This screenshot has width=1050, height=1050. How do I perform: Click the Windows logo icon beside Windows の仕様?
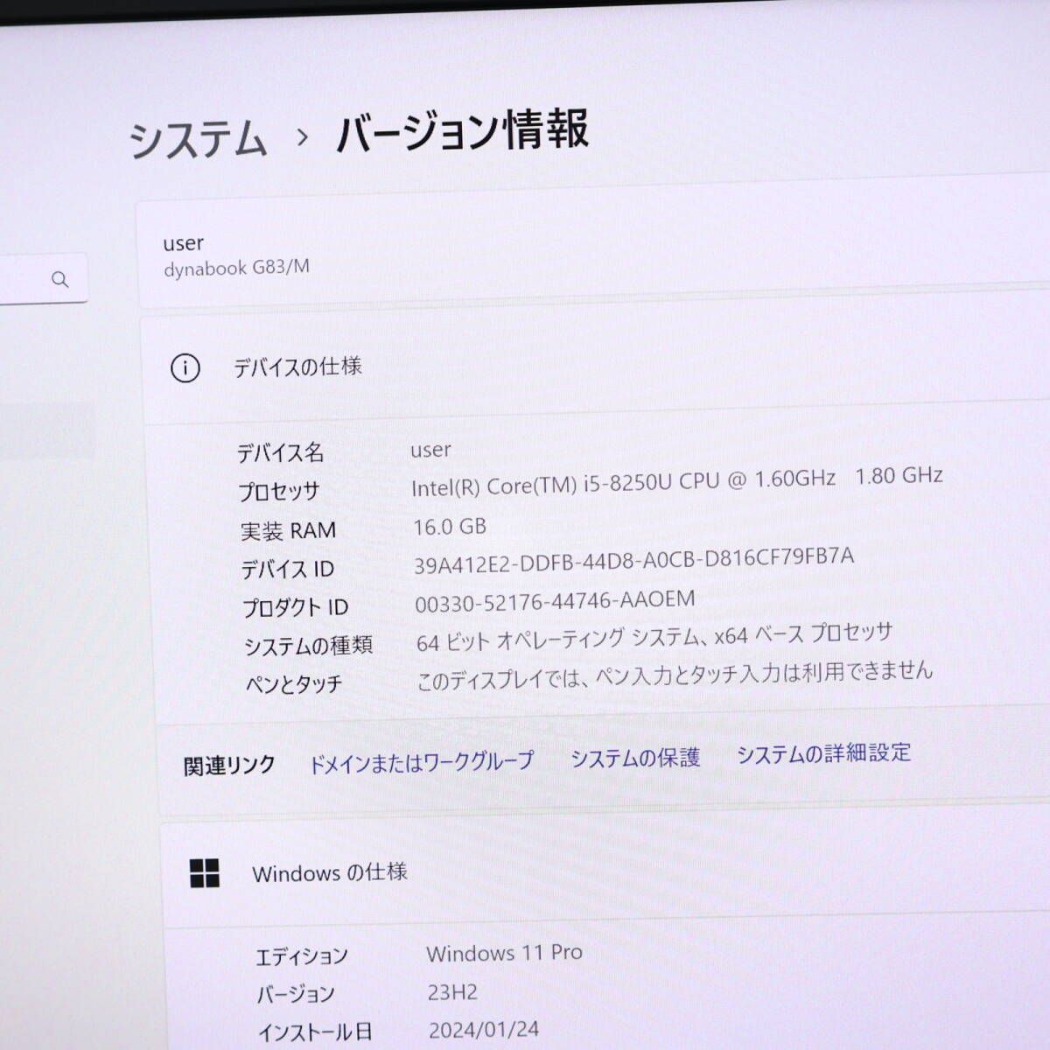coord(205,873)
